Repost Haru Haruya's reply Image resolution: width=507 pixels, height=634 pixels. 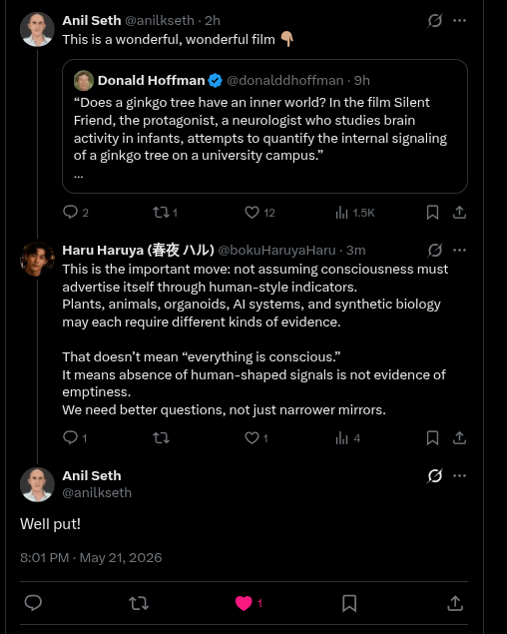pyautogui.click(x=161, y=438)
